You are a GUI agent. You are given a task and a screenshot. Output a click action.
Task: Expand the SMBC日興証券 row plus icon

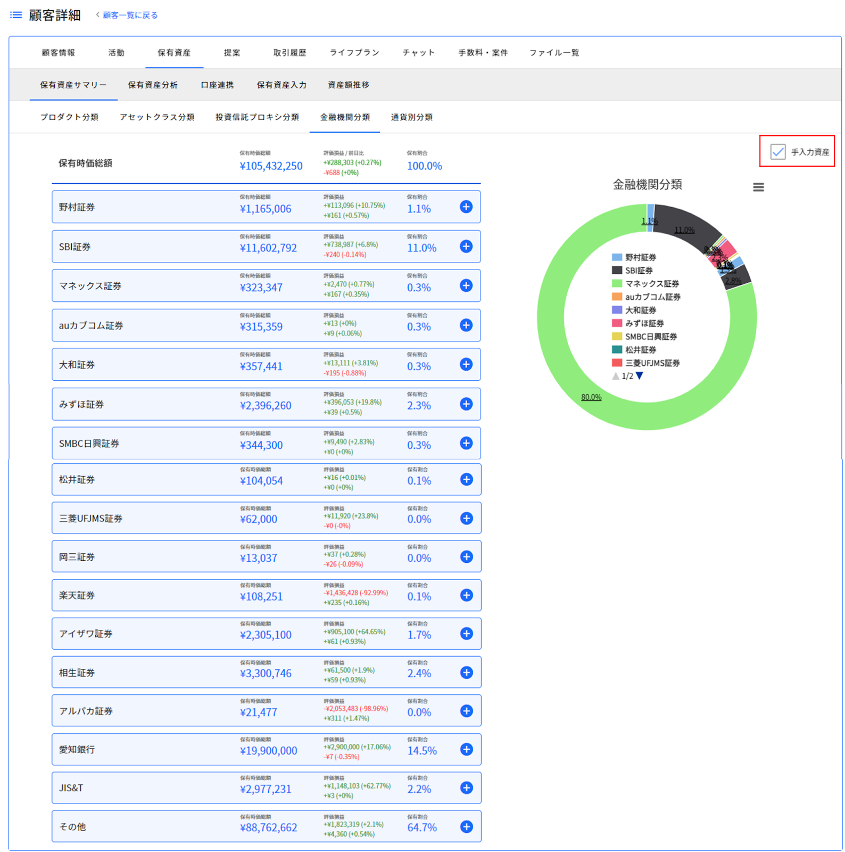click(466, 443)
